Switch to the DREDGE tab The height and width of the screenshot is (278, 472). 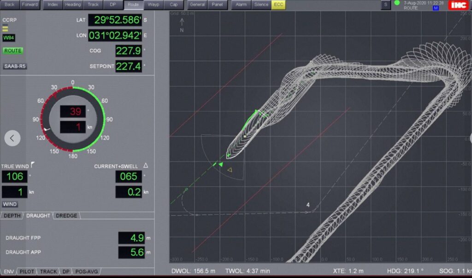67,215
